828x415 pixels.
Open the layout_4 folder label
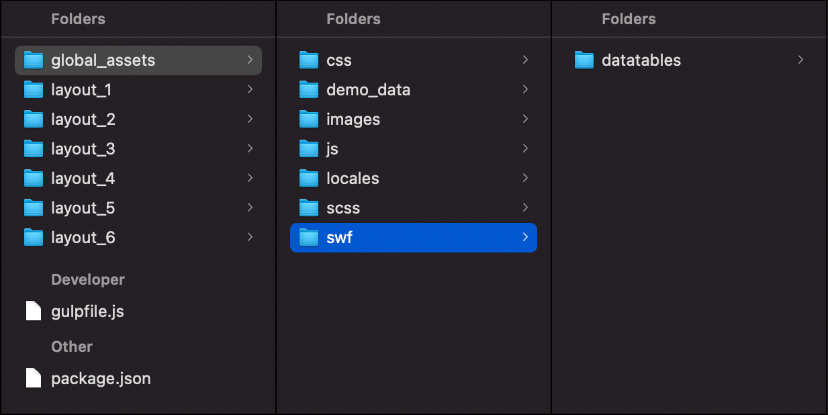(x=83, y=179)
